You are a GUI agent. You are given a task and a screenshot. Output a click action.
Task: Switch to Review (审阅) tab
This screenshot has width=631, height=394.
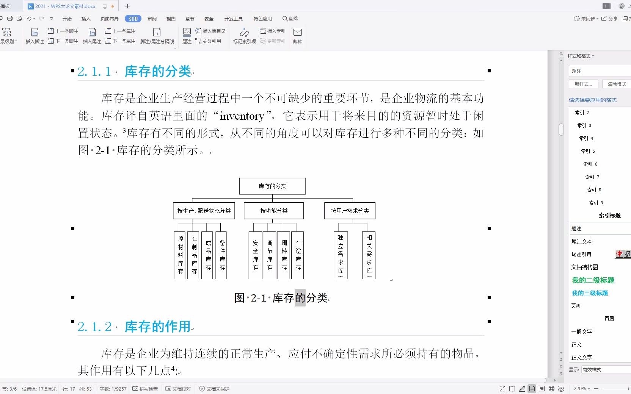(x=152, y=19)
